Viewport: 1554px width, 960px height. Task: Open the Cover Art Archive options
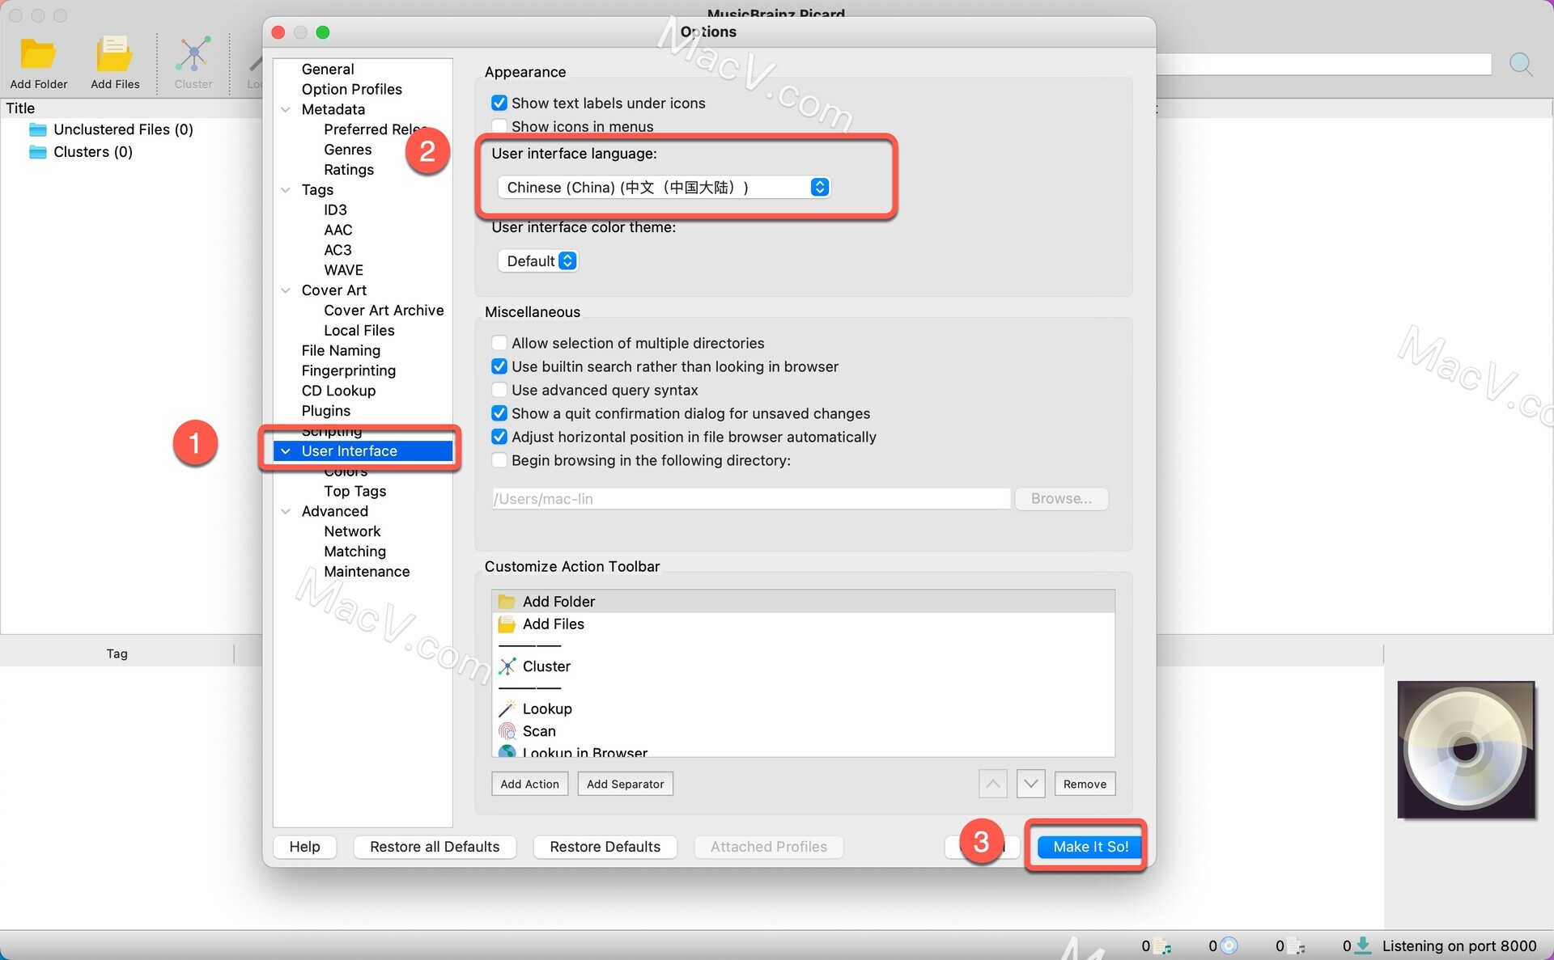click(384, 311)
